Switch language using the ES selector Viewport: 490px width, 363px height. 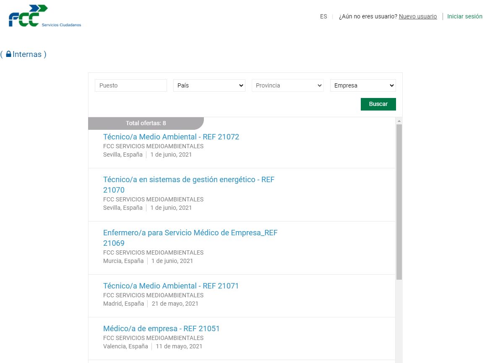click(323, 17)
